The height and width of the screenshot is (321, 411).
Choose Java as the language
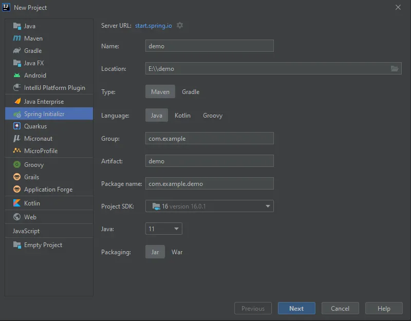tap(157, 115)
